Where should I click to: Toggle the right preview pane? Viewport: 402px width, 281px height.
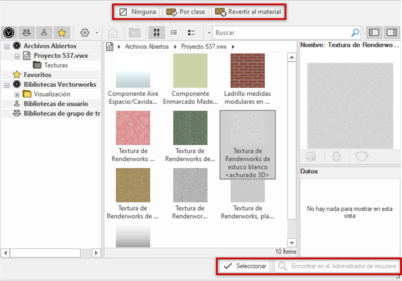391,32
